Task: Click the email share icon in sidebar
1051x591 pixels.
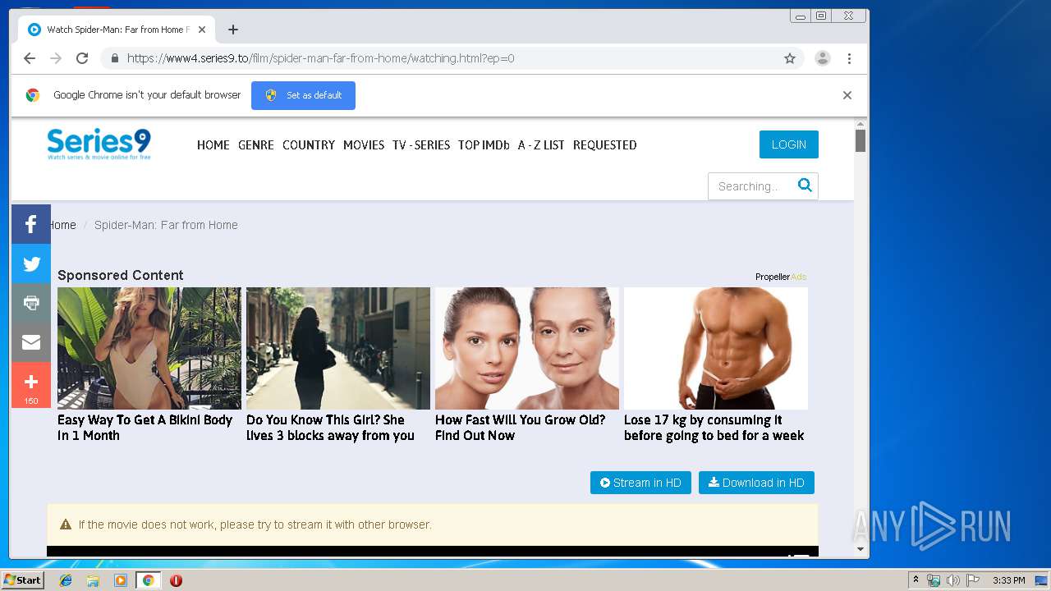Action: [31, 342]
